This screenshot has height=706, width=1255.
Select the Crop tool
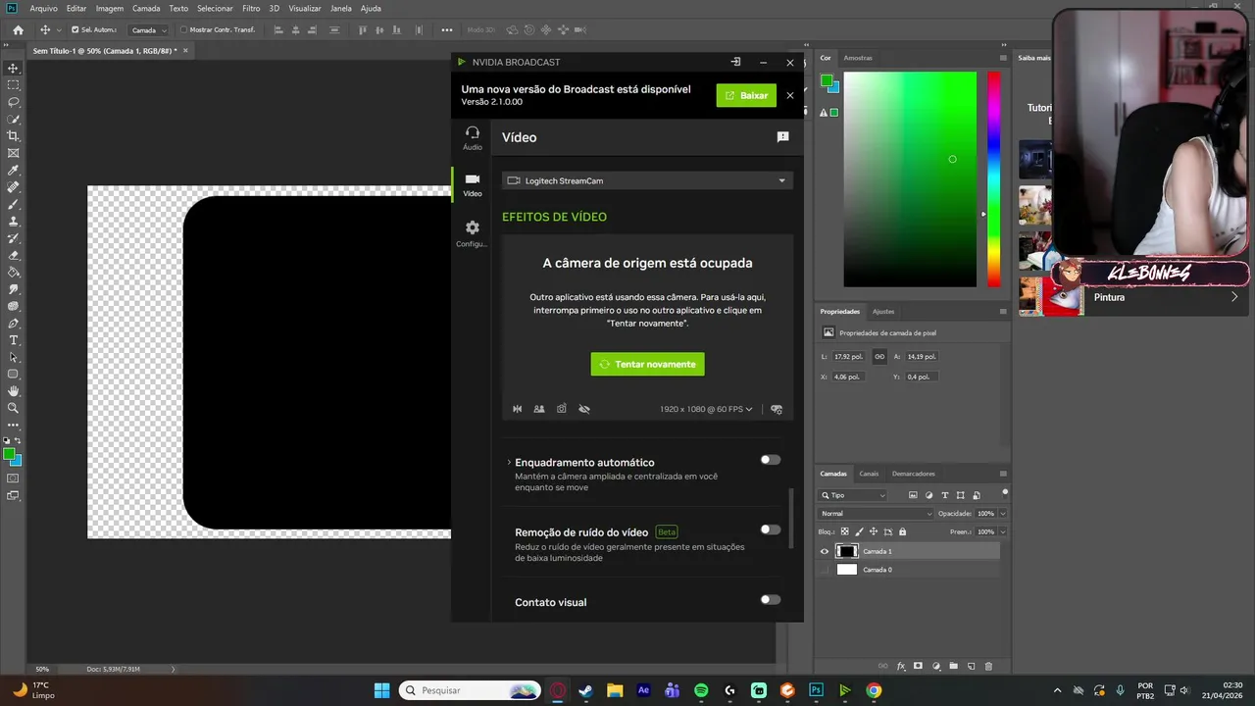pos(14,136)
